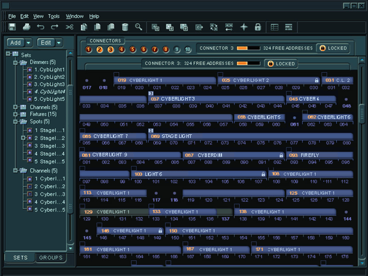Click the padlock icon in the toolbar
The height and width of the screenshot is (276, 368).
pyautogui.click(x=258, y=27)
